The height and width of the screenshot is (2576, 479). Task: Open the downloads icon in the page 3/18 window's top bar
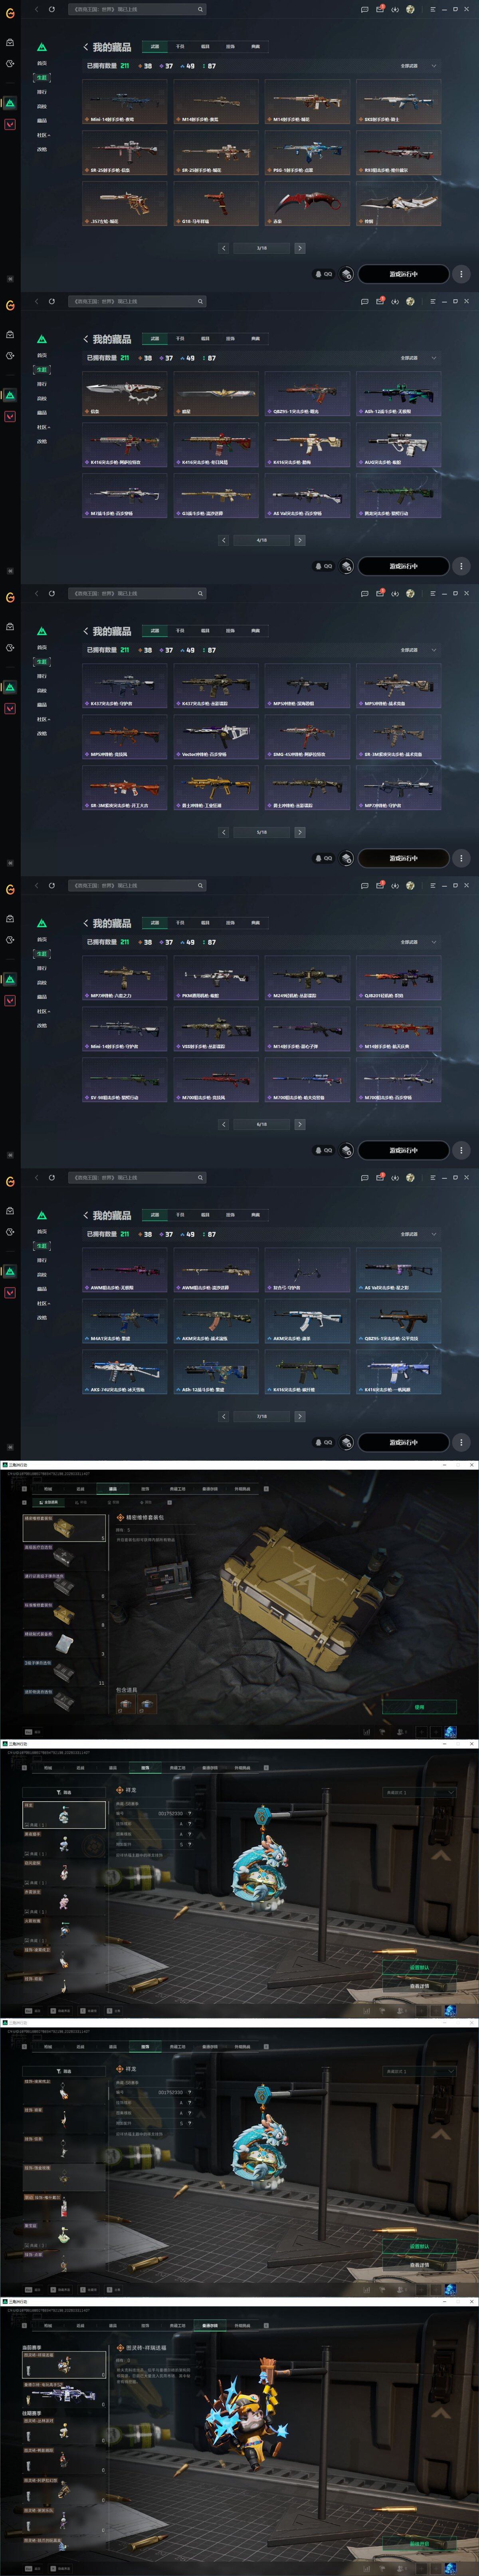[395, 9]
